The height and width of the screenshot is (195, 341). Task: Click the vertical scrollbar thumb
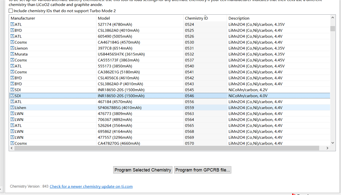coord(333,29)
